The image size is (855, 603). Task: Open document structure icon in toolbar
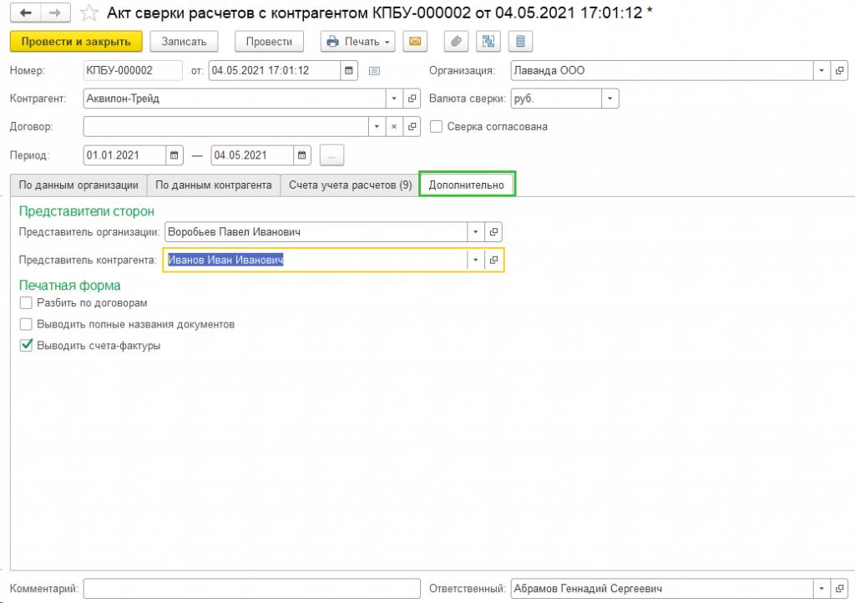coord(488,42)
